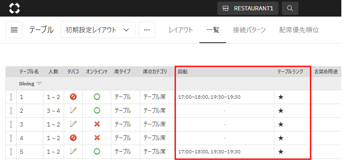Expand the 初期設定レイアウト dropdown
343x160 pixels.
(x=98, y=30)
